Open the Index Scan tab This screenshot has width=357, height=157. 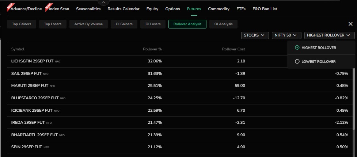point(59,9)
